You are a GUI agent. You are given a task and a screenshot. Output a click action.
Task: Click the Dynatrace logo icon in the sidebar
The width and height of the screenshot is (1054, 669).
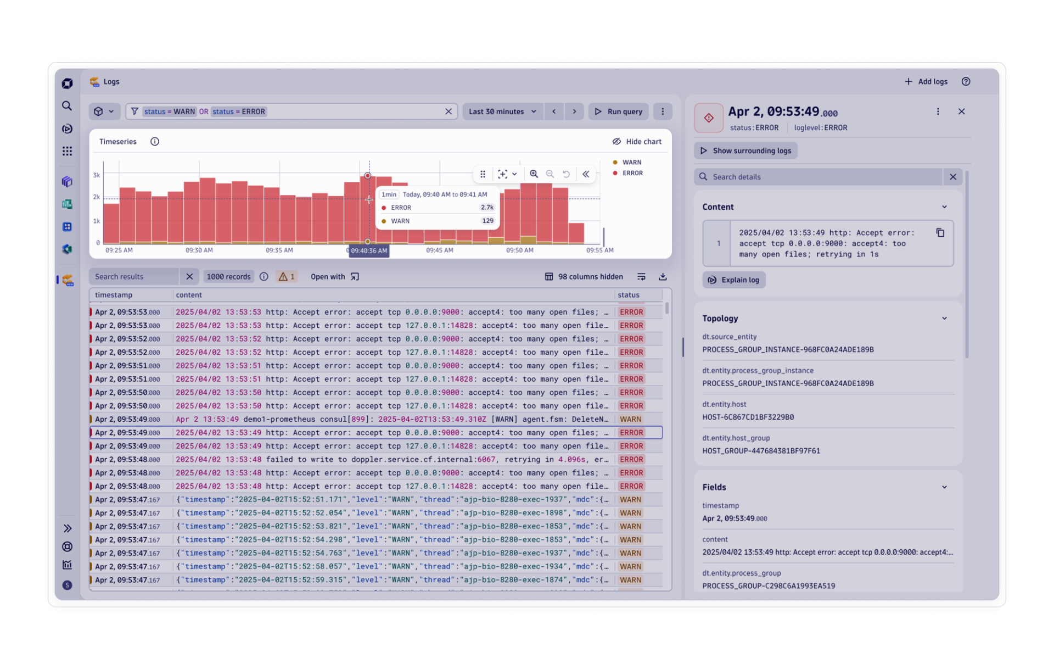pos(67,83)
